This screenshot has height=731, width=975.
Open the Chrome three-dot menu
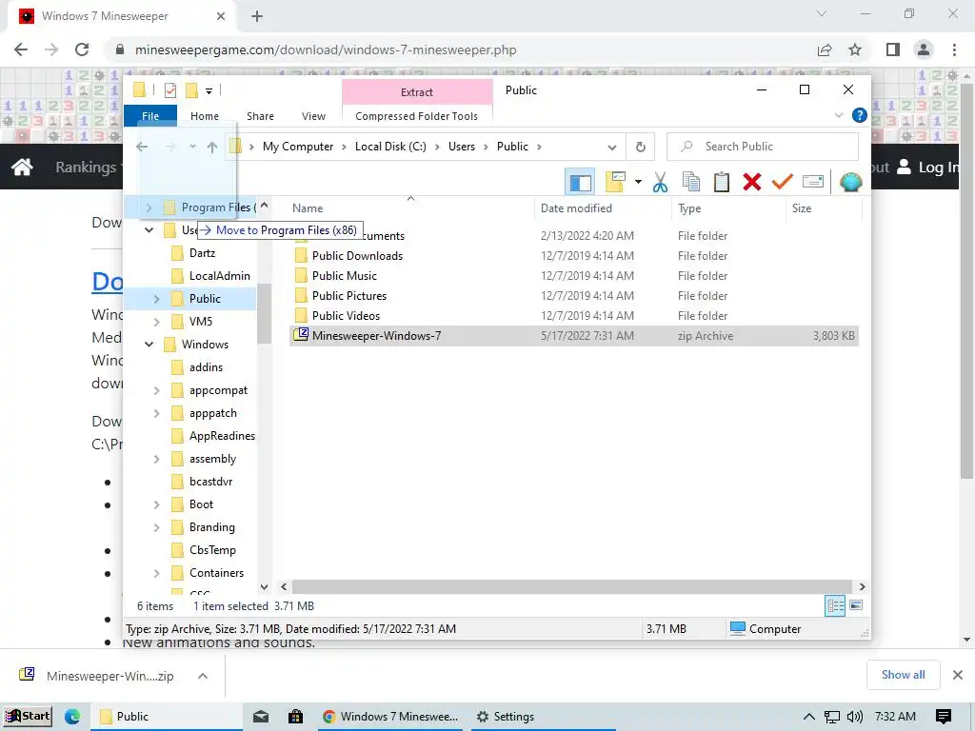coord(954,49)
